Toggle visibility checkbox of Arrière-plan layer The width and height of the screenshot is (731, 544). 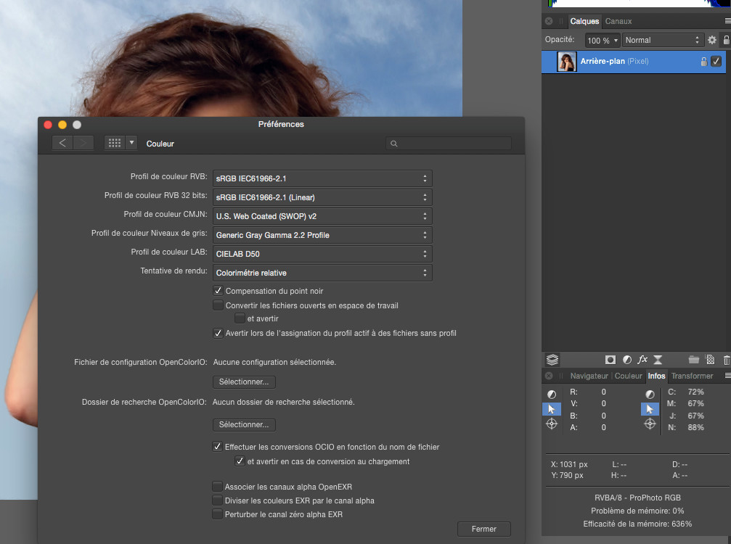(x=716, y=61)
